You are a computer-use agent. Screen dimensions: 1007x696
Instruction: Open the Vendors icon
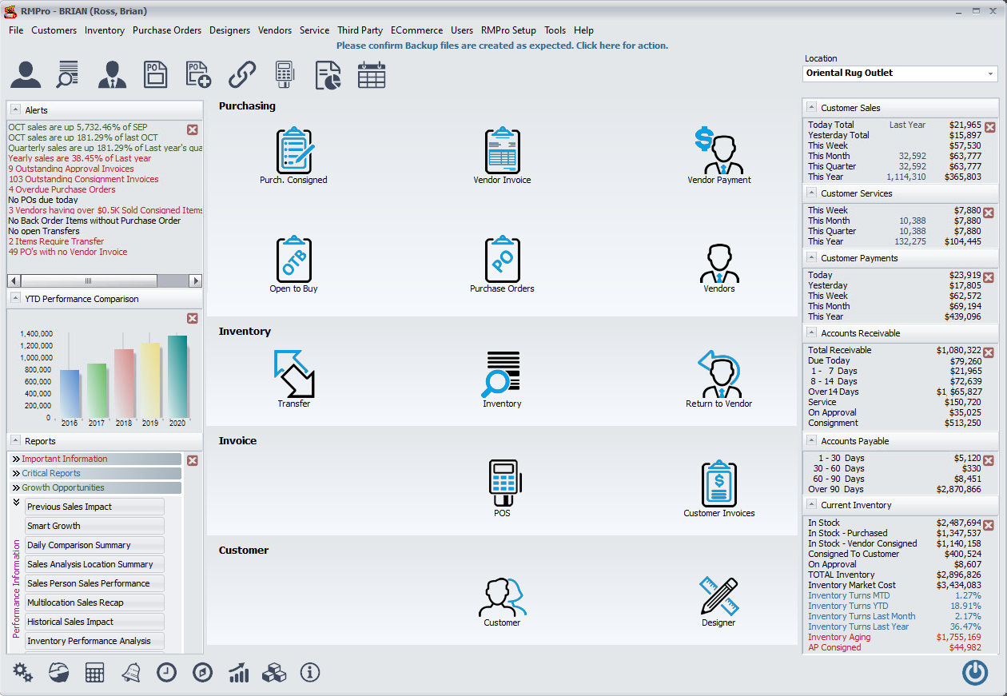tap(719, 262)
